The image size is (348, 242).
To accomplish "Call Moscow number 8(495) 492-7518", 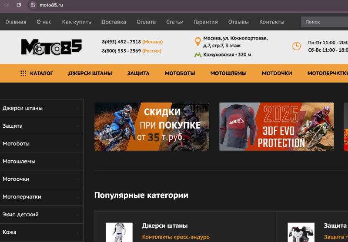I will click(121, 42).
